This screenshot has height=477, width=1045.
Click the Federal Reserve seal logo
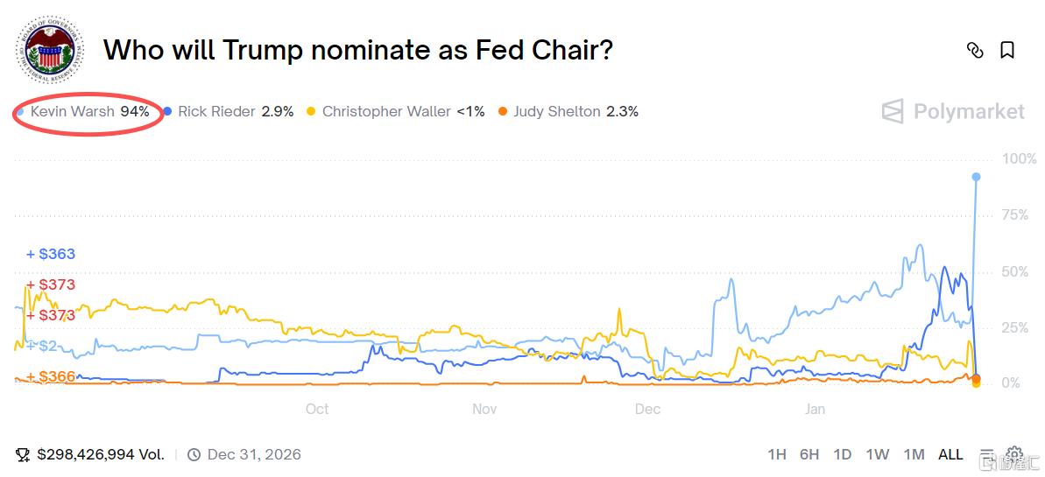pos(52,51)
